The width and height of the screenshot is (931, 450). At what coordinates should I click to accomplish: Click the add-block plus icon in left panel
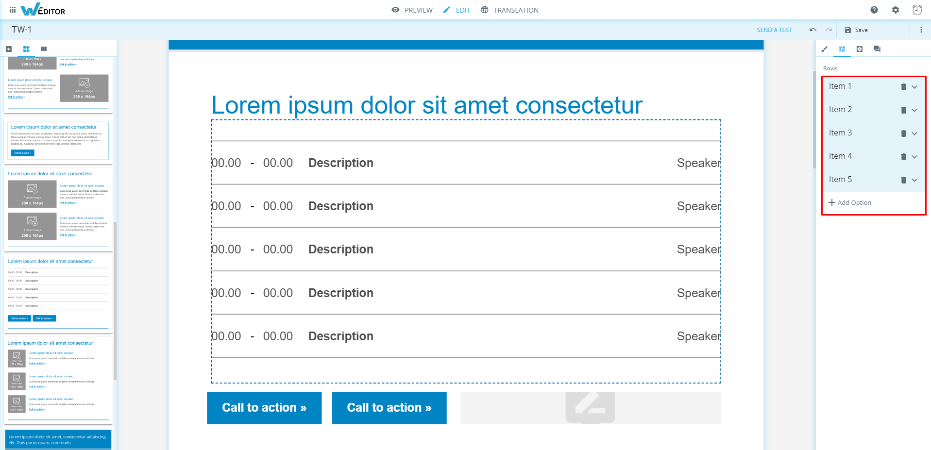coord(9,49)
